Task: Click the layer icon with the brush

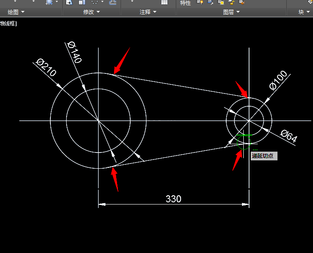Action: (242, 2)
